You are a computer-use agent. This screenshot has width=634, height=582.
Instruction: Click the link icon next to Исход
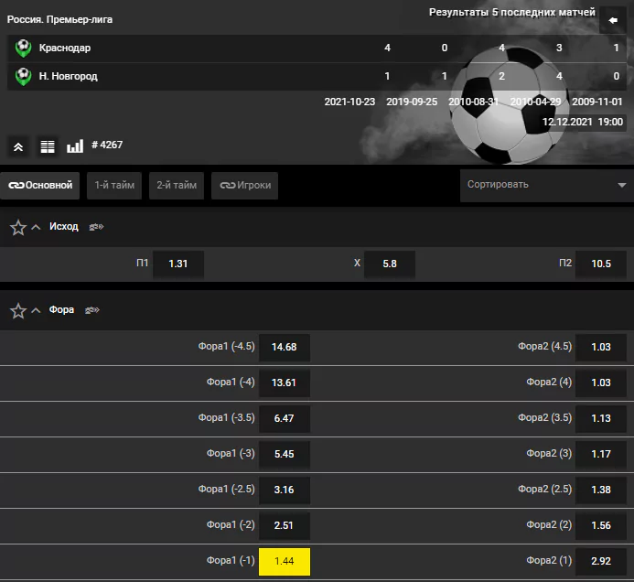coord(96,227)
